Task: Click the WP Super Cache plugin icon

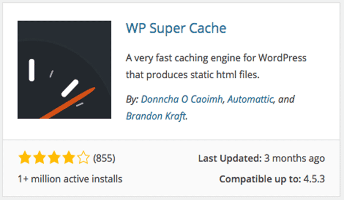Action: [64, 69]
